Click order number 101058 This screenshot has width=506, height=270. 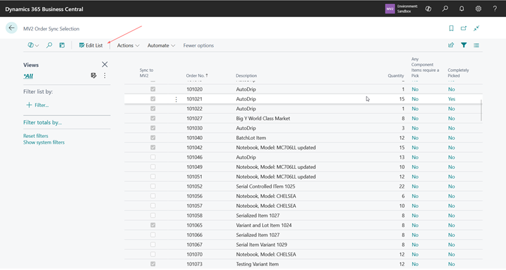pos(195,216)
